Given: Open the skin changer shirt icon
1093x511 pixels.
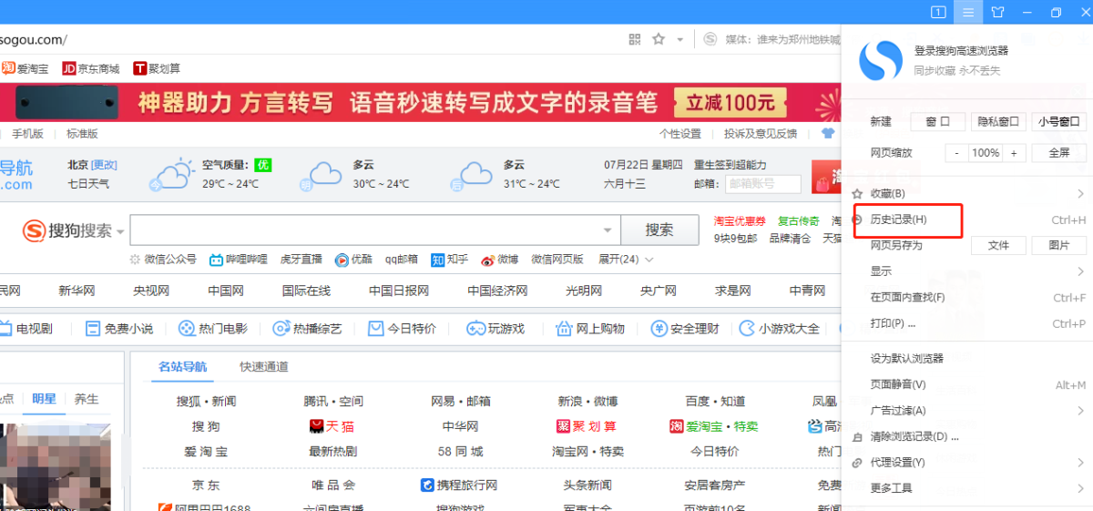Looking at the screenshot, I should [998, 12].
